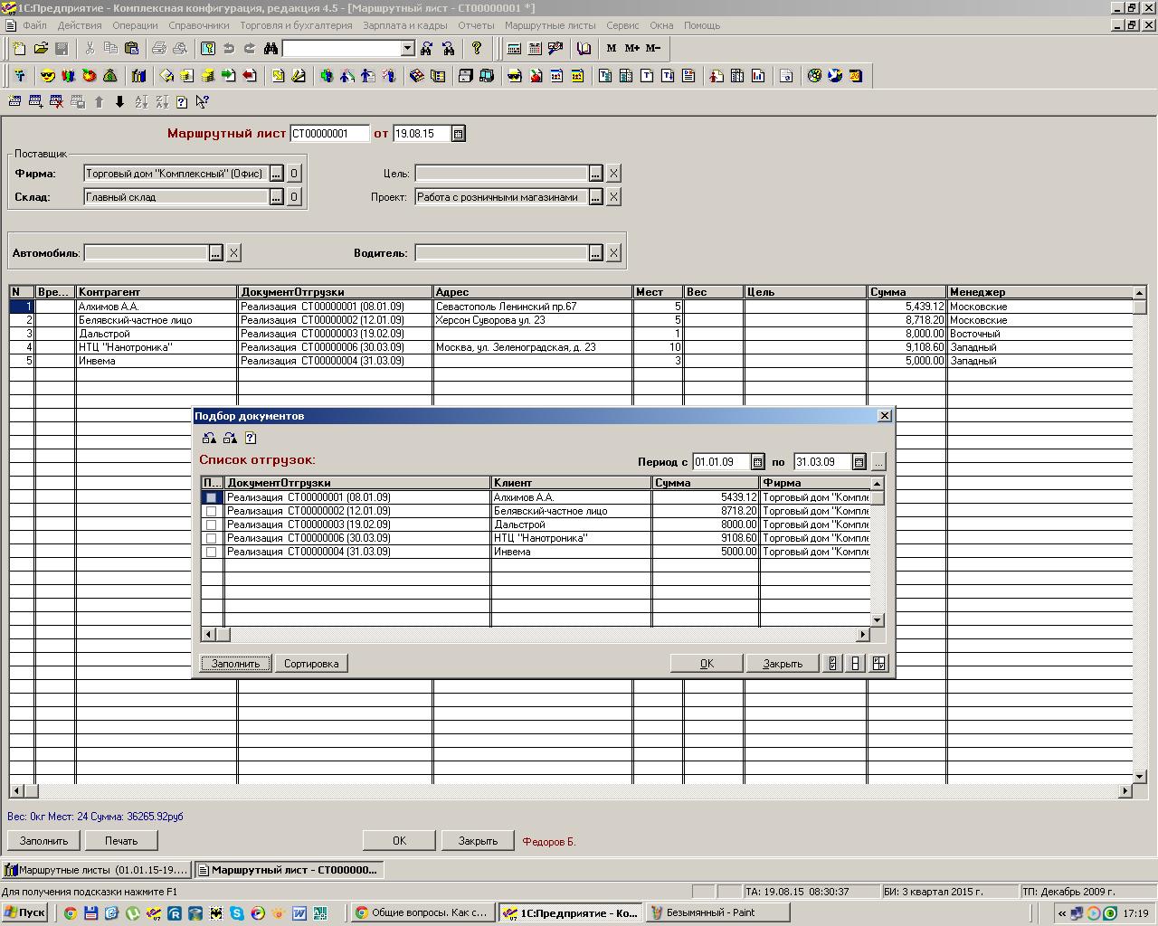Click the Open file folder icon
The height and width of the screenshot is (926, 1158).
[x=41, y=48]
